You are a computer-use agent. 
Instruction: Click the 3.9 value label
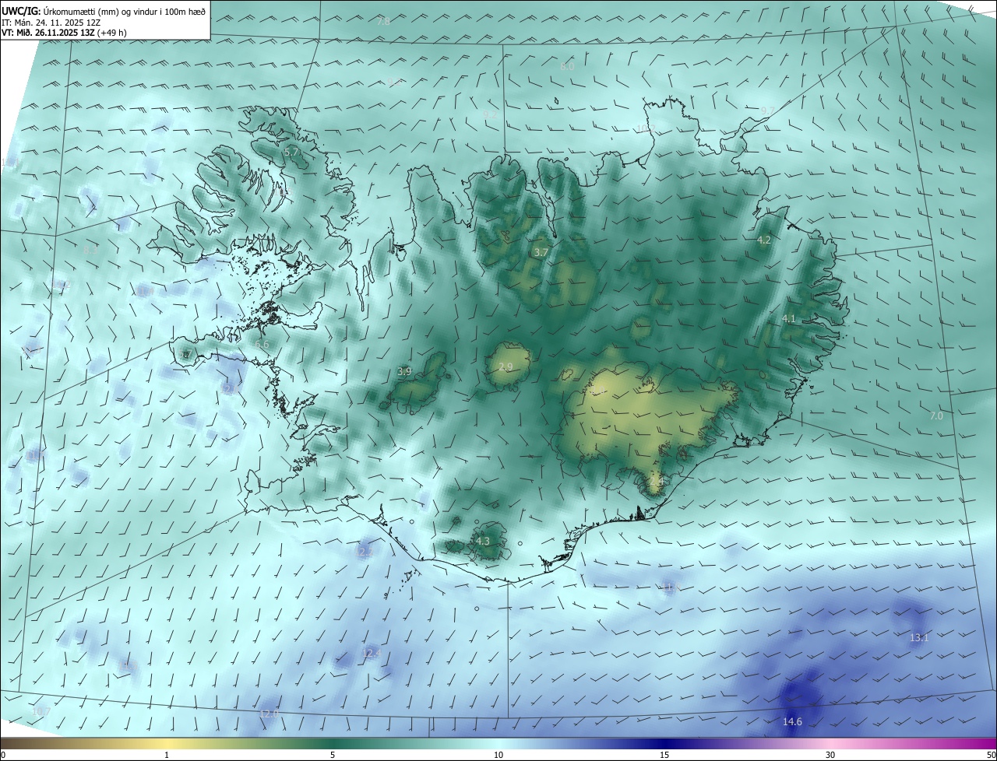pos(404,372)
